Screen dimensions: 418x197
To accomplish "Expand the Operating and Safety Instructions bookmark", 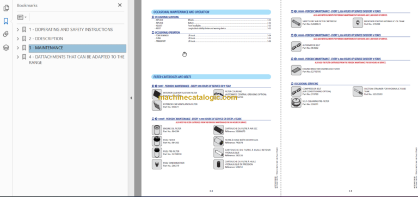I will point(18,30).
